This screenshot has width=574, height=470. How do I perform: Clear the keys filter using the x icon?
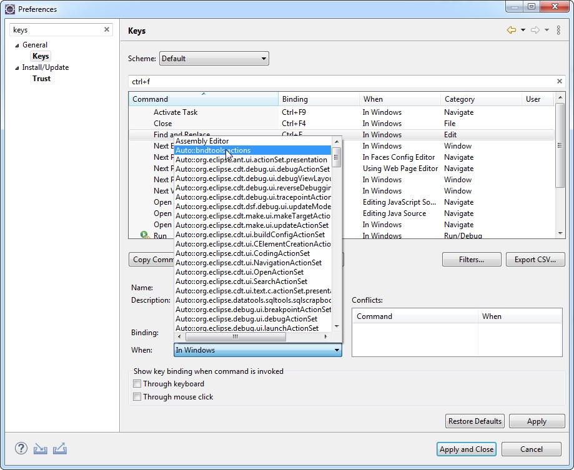coord(106,29)
